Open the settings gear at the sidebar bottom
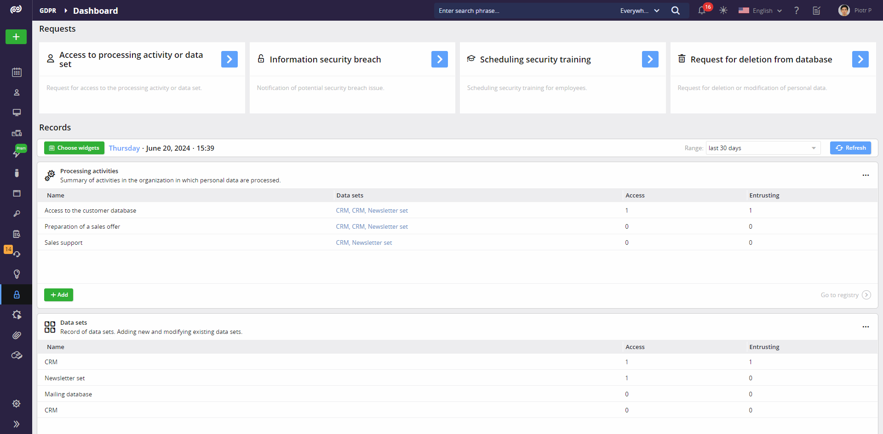 pos(17,404)
